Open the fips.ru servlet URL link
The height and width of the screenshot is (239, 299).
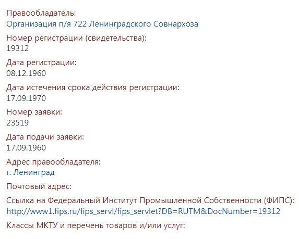tap(143, 211)
